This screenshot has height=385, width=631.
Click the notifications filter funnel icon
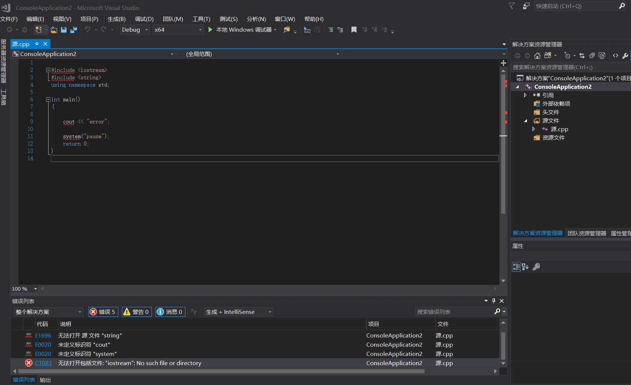click(512, 6)
